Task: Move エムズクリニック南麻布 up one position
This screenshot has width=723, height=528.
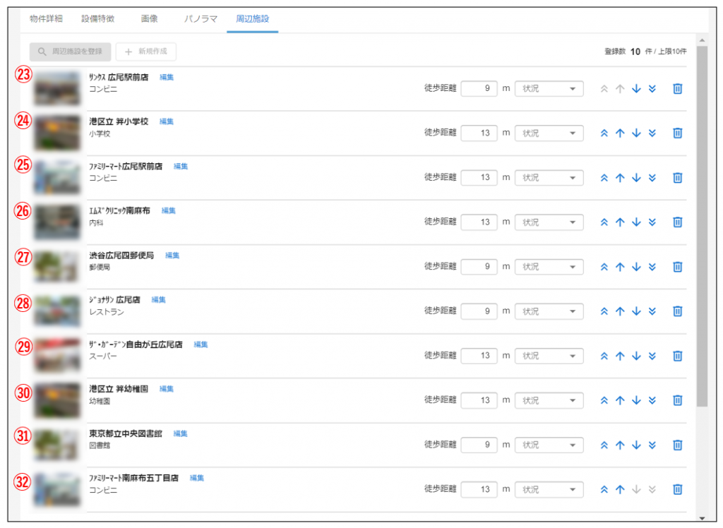Action: [x=620, y=222]
